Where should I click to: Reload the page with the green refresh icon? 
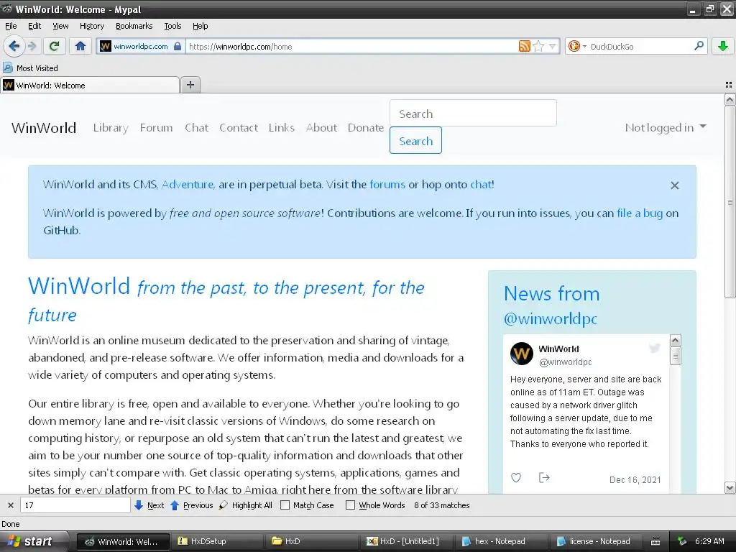54,46
